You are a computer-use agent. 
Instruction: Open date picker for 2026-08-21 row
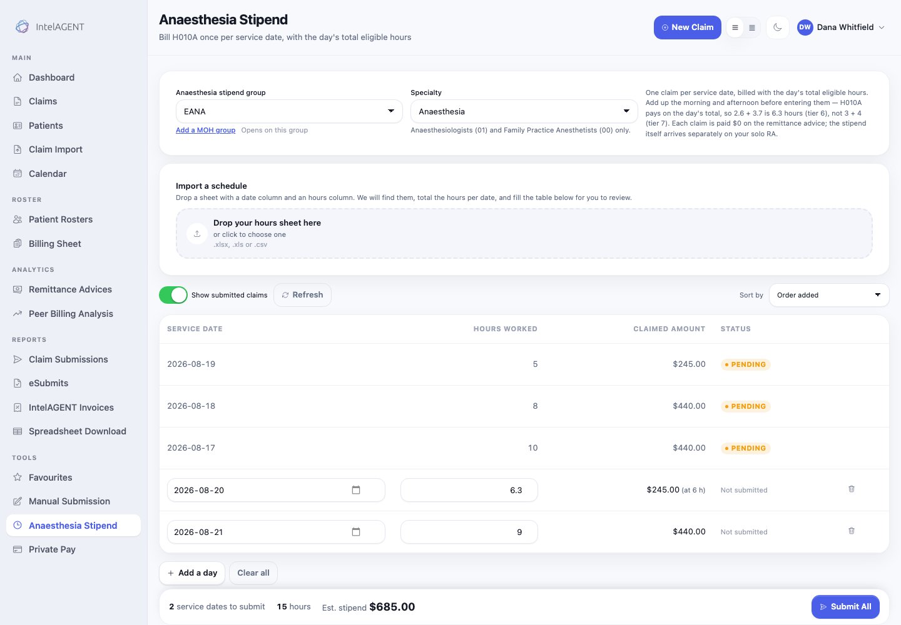pos(356,532)
